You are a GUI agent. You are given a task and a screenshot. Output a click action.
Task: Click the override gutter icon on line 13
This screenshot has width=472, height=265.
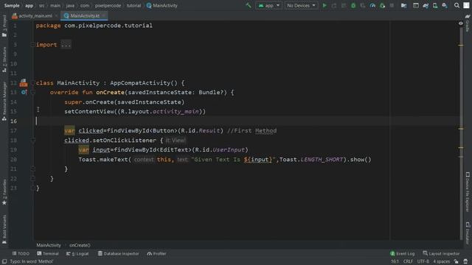pos(24,92)
